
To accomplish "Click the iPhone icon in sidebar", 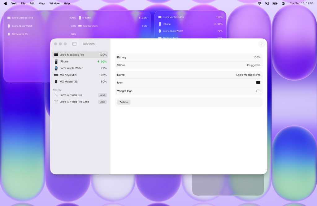I will (x=56, y=62).
